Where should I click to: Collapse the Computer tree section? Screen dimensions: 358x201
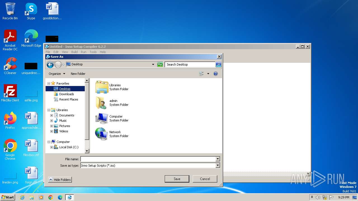[x=49, y=142]
